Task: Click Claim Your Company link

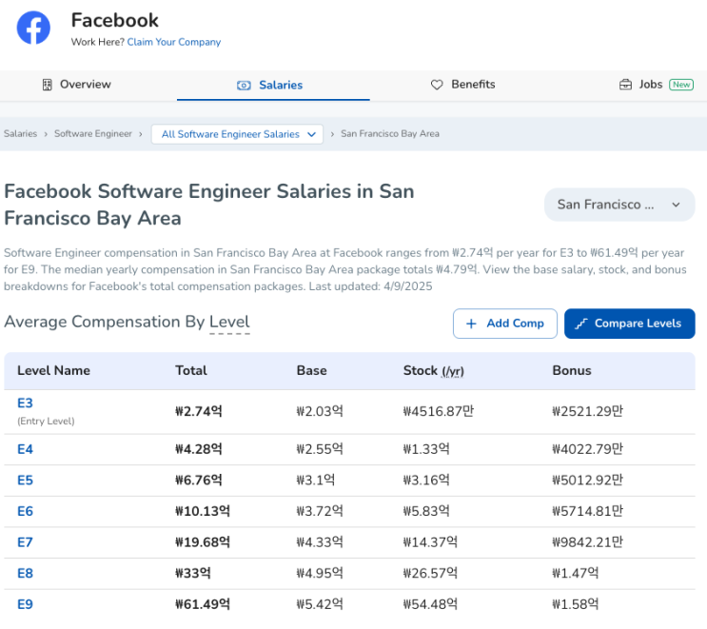Action: tap(174, 42)
